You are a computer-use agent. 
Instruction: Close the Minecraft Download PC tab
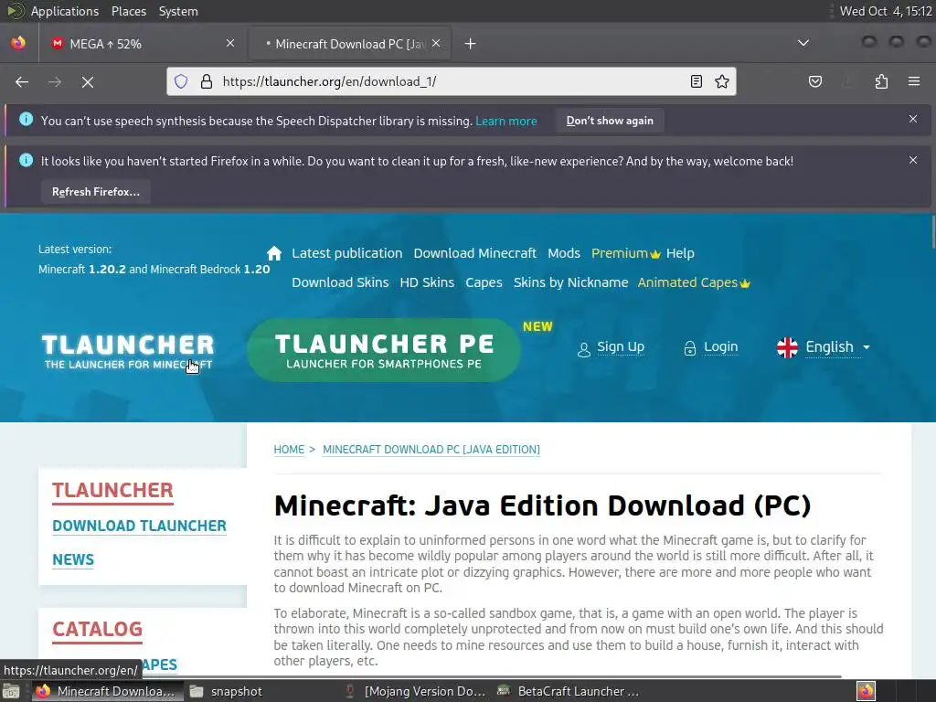point(436,43)
